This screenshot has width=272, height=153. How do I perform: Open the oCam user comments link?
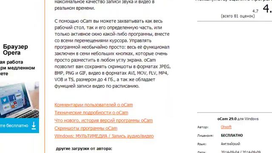click(x=93, y=105)
